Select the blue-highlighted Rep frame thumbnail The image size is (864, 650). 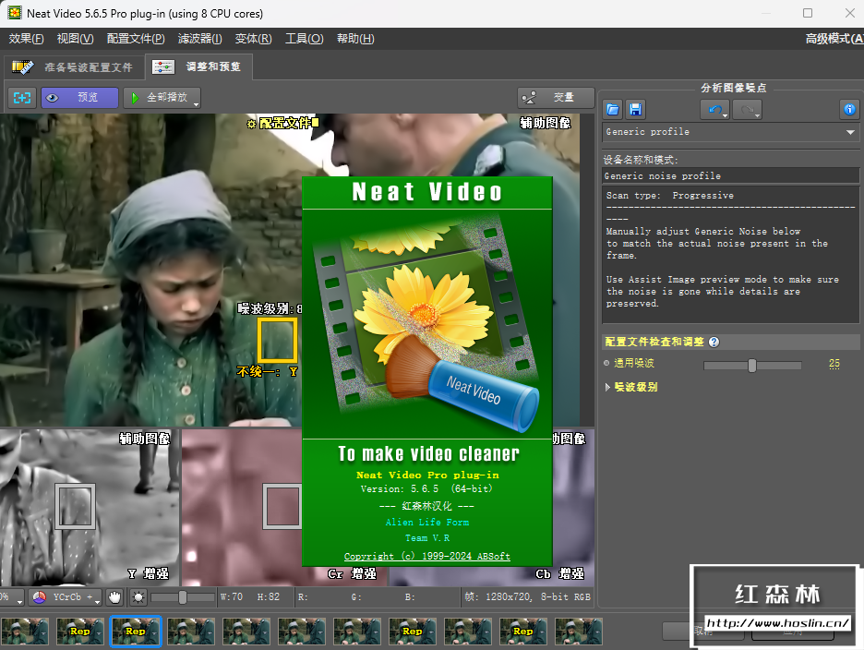[136, 632]
